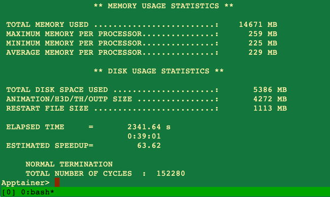330x197 pixels.
Task: Click the total cycles number 152280
Action: click(171, 174)
